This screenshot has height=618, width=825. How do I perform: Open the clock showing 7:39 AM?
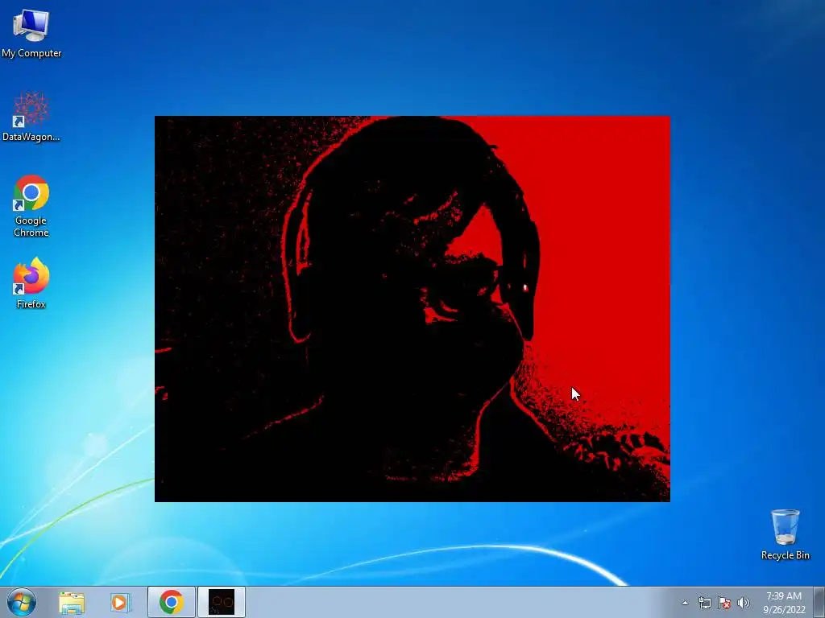(784, 603)
